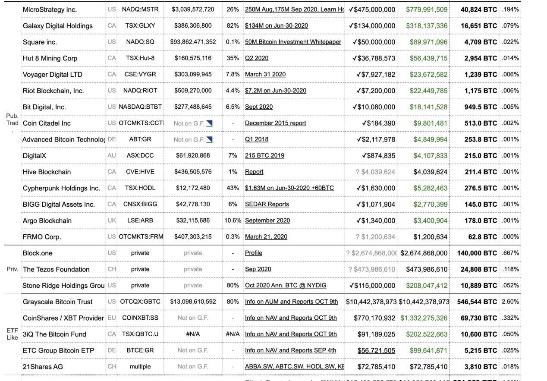Image resolution: width=547 pixels, height=381 pixels.
Task: Select the NADQ:SQ ticker cell
Action: point(140,42)
